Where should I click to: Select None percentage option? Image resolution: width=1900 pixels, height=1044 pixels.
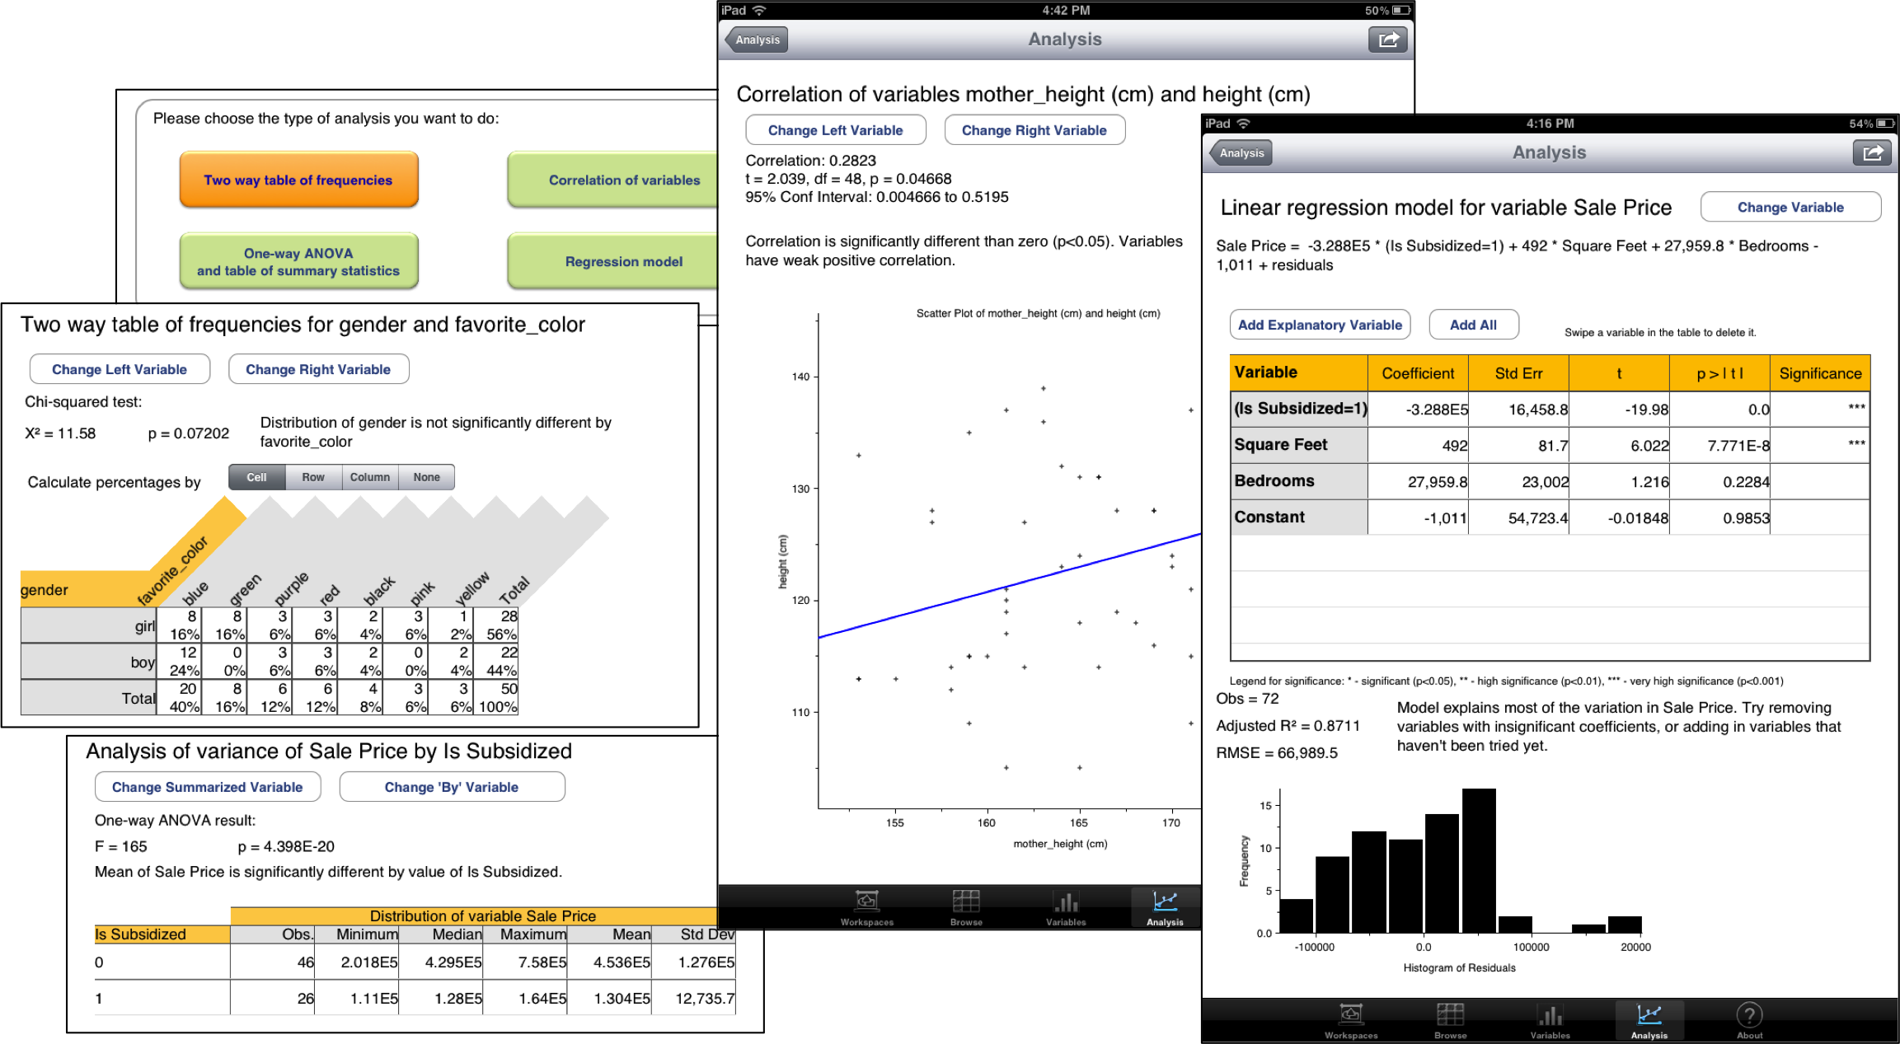427,477
